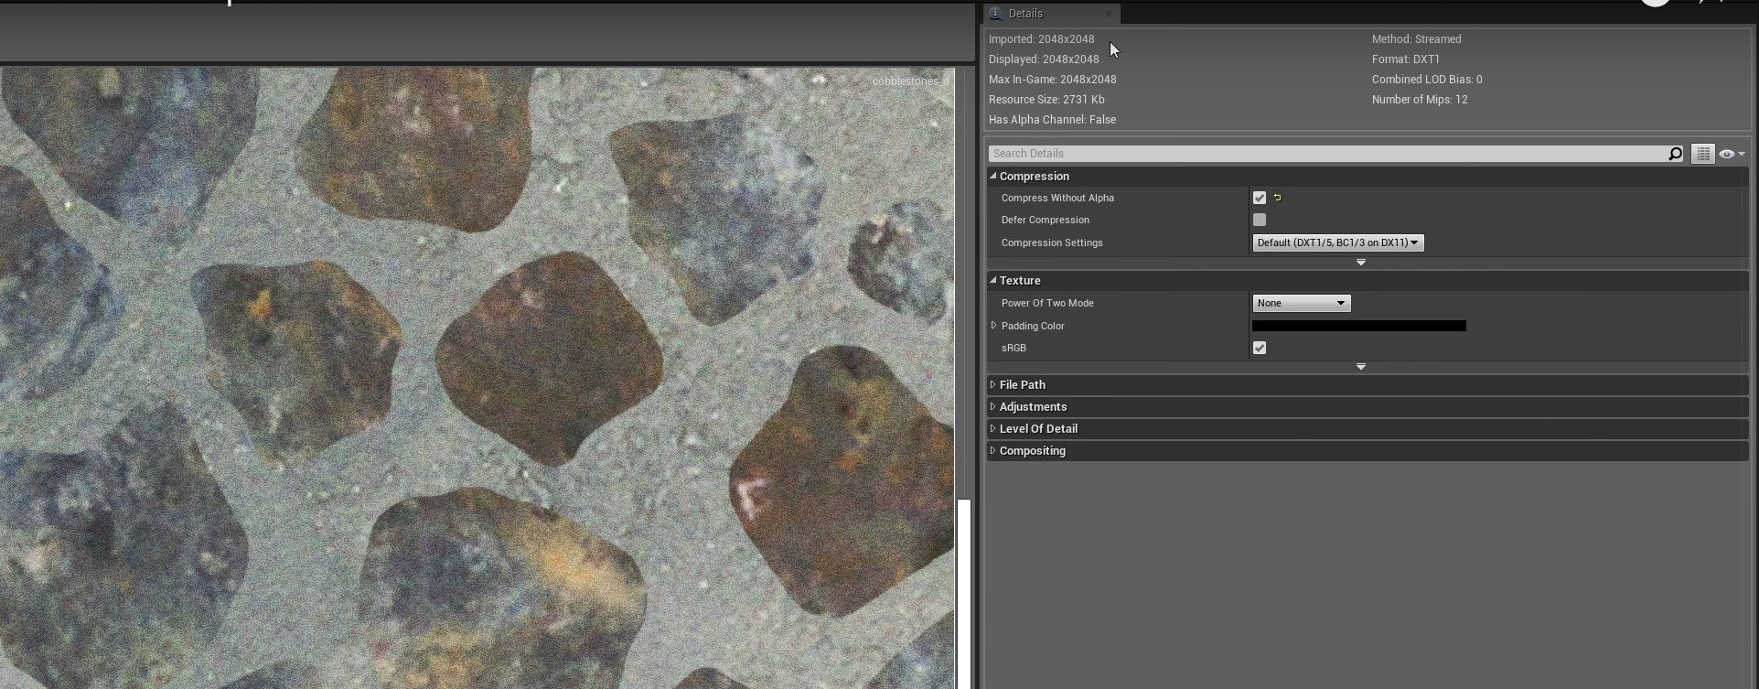This screenshot has height=689, width=1759.
Task: Disable the sRGB checkbox
Action: [x=1260, y=348]
